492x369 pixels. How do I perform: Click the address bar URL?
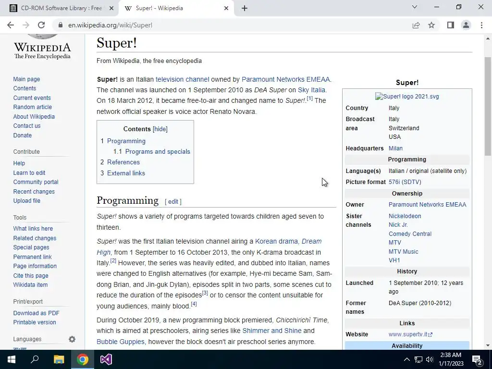110,25
